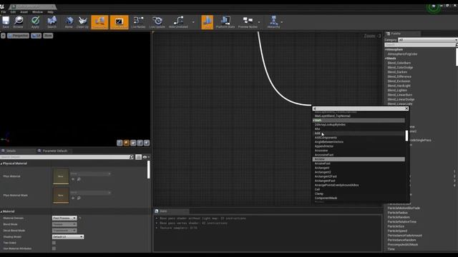Click the Perspective viewport button
Viewport: 458px width, 257px height.
tap(18, 36)
